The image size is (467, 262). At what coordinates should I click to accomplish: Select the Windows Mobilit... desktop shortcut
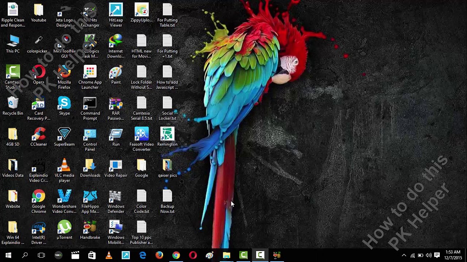click(x=116, y=233)
